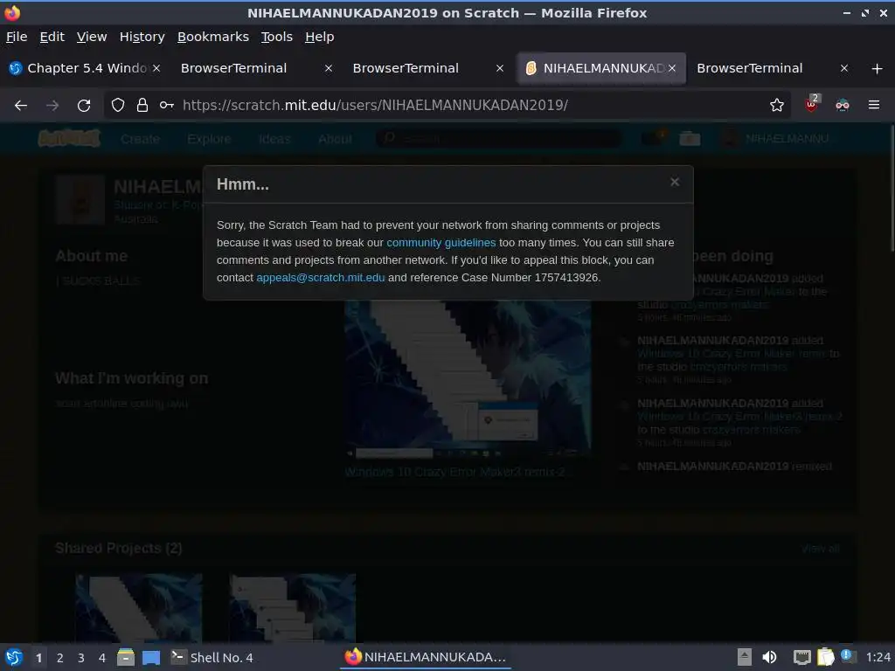The image size is (895, 671).
Task: Go forward in browser history
Action: (52, 105)
